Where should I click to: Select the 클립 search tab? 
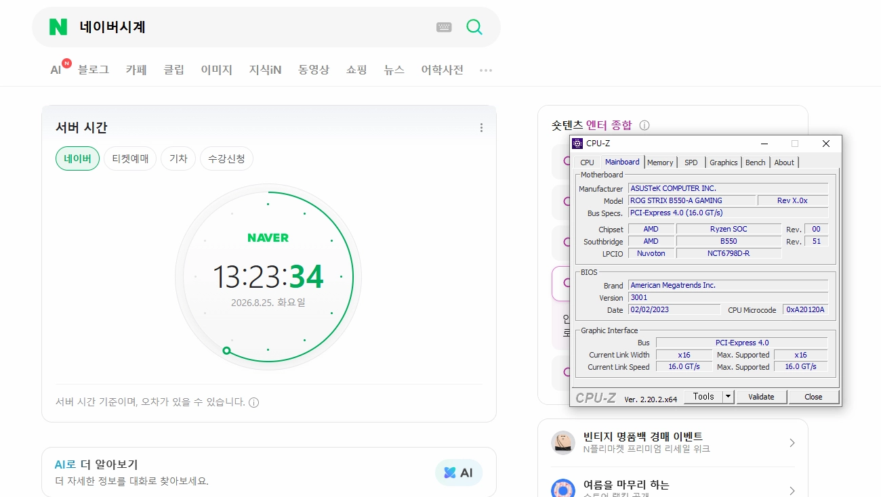pos(174,70)
